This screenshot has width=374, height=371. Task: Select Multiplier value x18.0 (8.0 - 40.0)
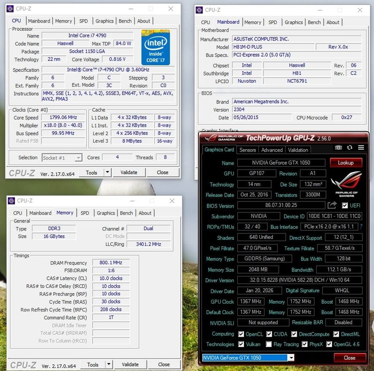tap(63, 125)
